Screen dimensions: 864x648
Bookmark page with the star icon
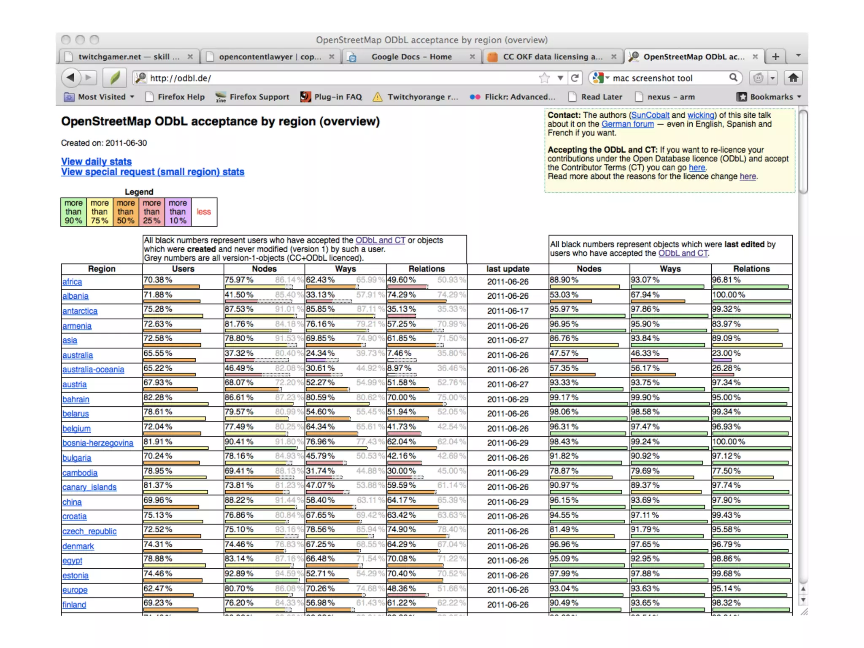coord(545,78)
